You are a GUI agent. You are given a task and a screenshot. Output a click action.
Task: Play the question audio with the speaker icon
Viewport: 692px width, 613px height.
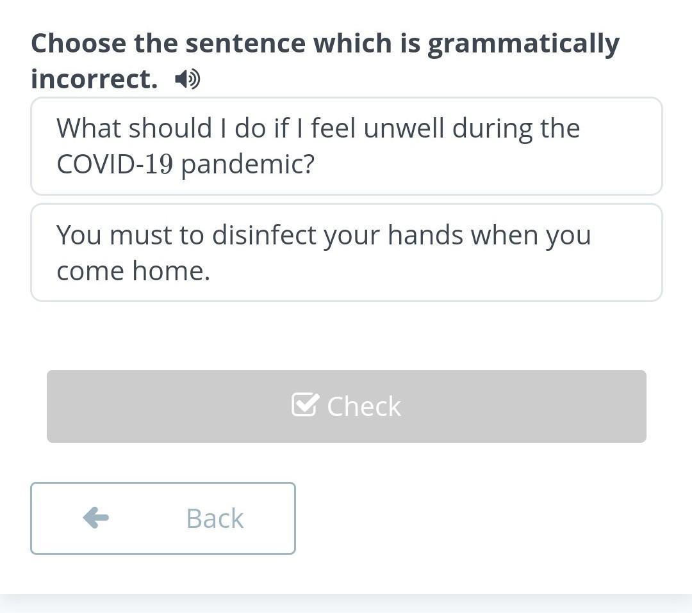187,79
